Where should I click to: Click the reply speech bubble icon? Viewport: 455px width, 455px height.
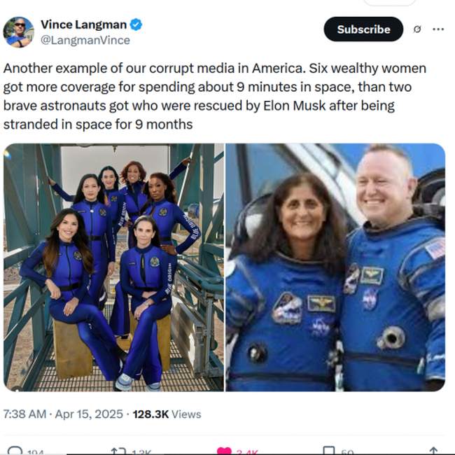click(15, 451)
